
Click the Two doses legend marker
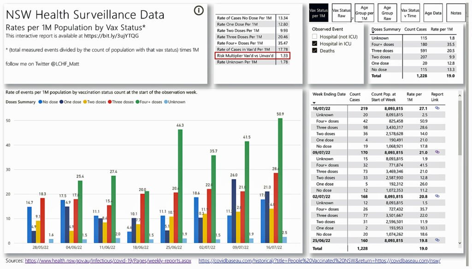click(85, 102)
